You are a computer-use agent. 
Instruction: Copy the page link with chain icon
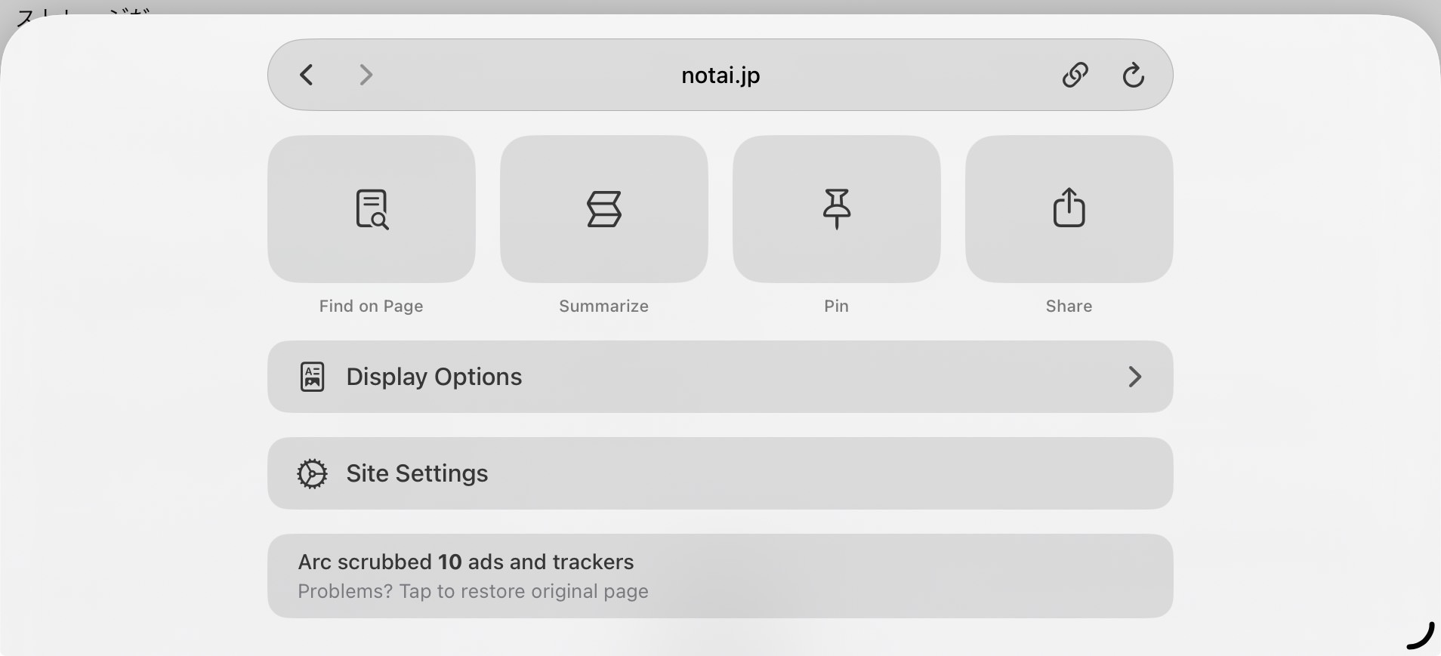[1075, 75]
